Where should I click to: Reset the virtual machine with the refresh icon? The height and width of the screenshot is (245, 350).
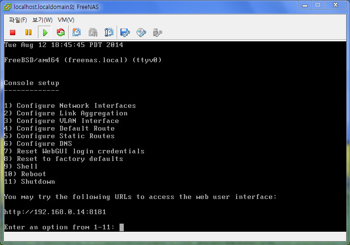pyautogui.click(x=61, y=33)
